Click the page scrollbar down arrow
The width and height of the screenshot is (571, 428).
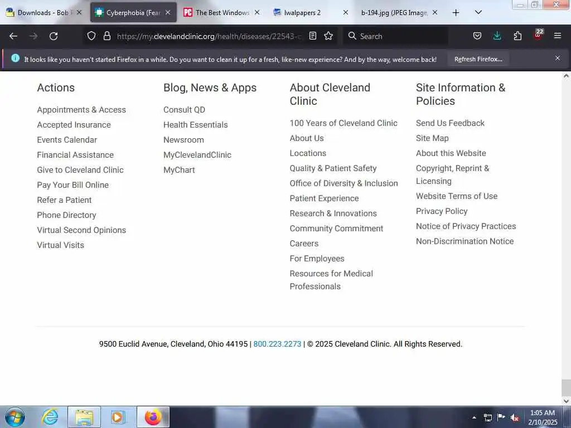point(566,401)
